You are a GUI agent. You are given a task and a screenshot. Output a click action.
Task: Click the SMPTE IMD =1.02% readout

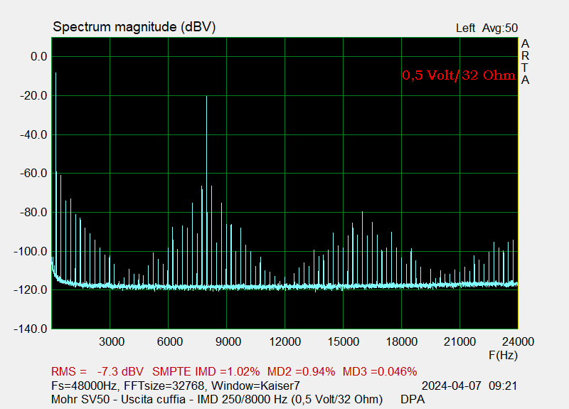point(206,371)
